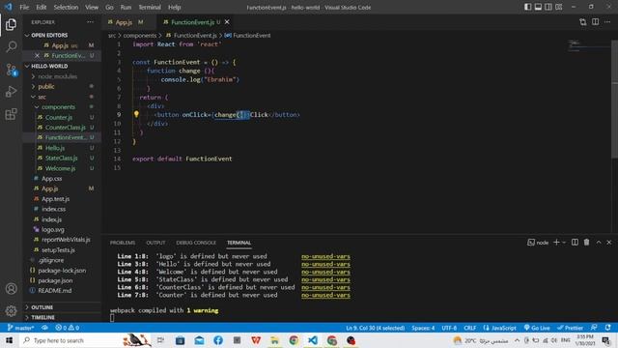The image size is (618, 348).
Task: Open first no-unused-vars link in terminal
Action: [x=325, y=256]
